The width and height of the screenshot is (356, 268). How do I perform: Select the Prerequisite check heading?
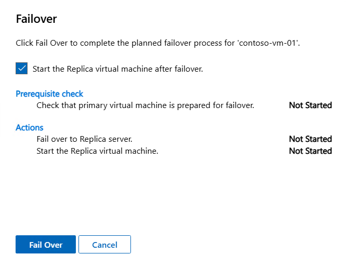(x=49, y=94)
